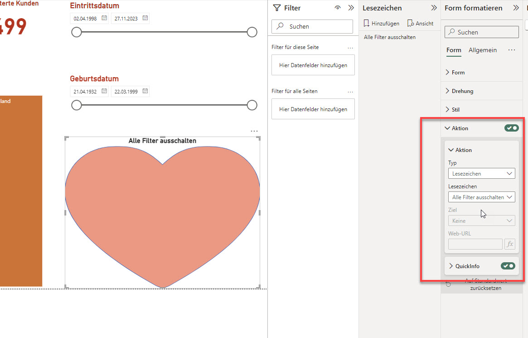Screen dimensions: 528x338
Task: Open calendar picker for Geburtsdatum start date
Action: [104, 91]
